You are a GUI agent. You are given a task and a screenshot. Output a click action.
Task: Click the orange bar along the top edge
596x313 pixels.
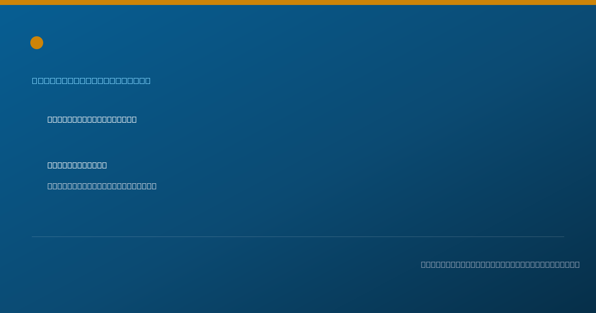[298, 2]
